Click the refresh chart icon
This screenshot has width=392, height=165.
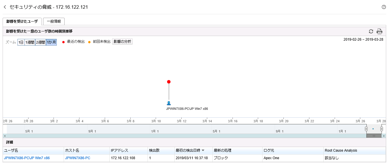[x=371, y=31]
